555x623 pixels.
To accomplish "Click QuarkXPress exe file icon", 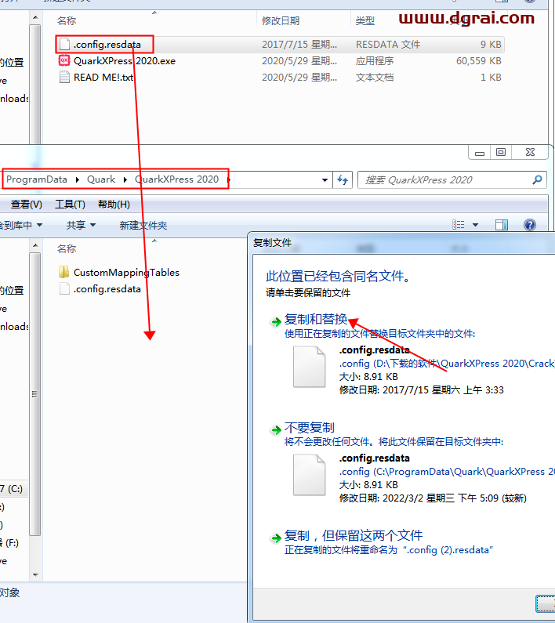I will (64, 60).
